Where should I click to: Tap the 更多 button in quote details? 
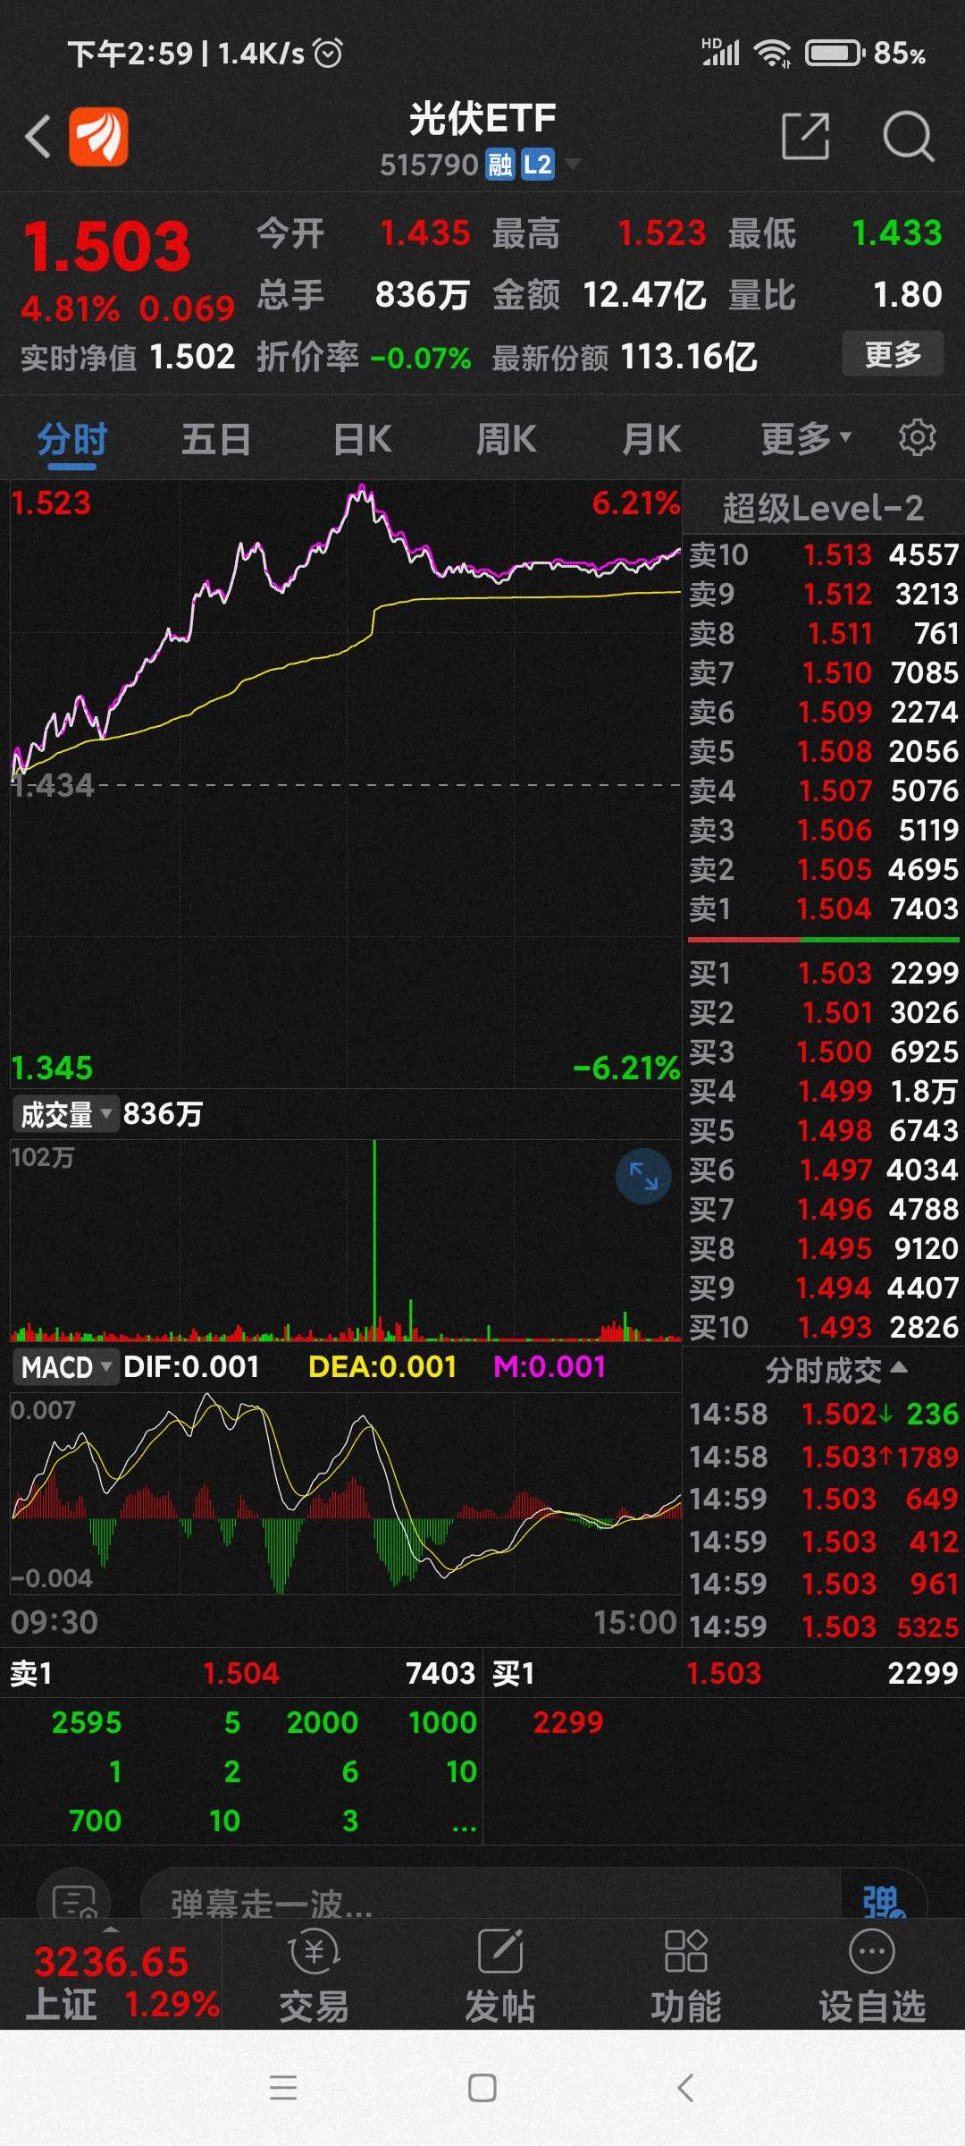pos(893,355)
